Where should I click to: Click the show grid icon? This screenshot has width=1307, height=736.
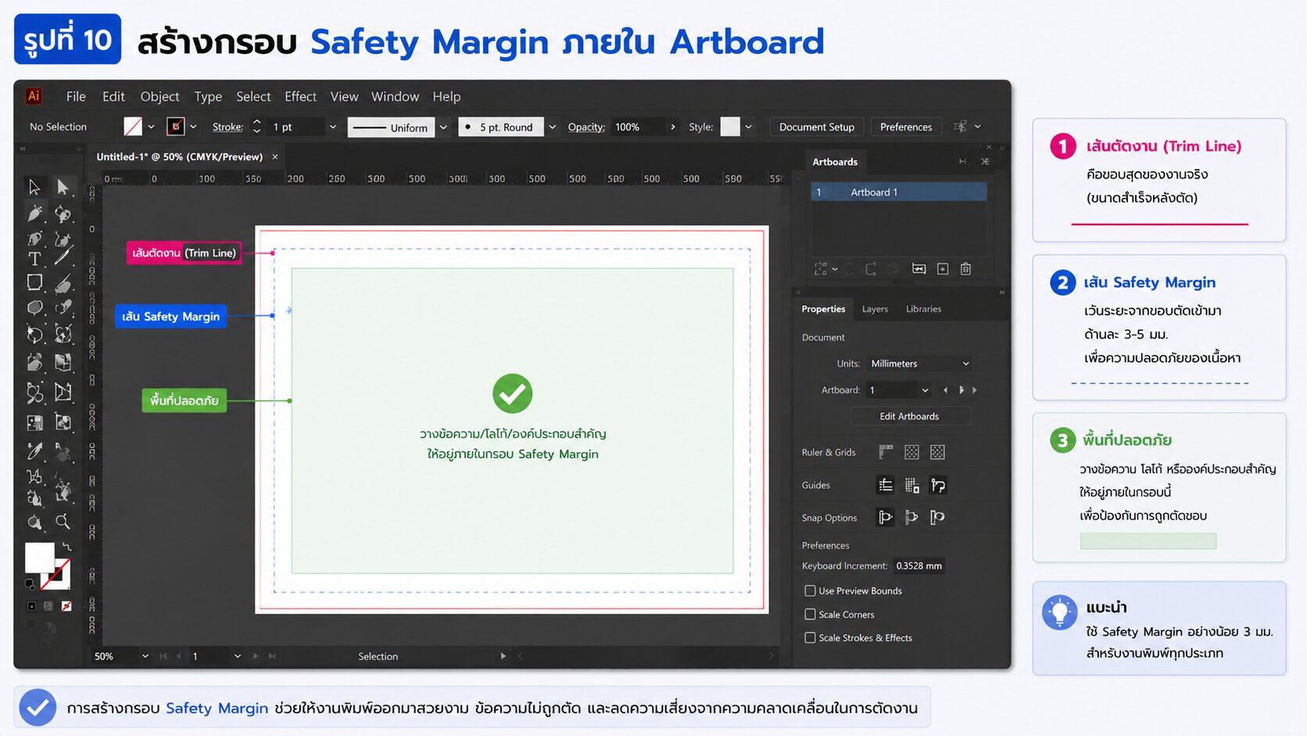click(x=911, y=452)
